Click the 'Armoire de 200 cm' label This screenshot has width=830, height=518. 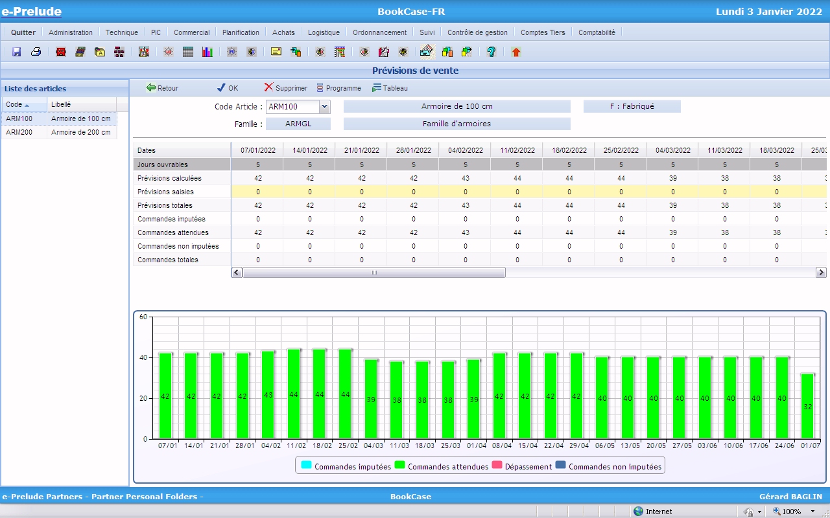click(x=81, y=132)
